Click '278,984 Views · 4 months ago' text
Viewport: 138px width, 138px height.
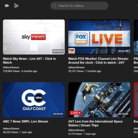(x=20, y=71)
